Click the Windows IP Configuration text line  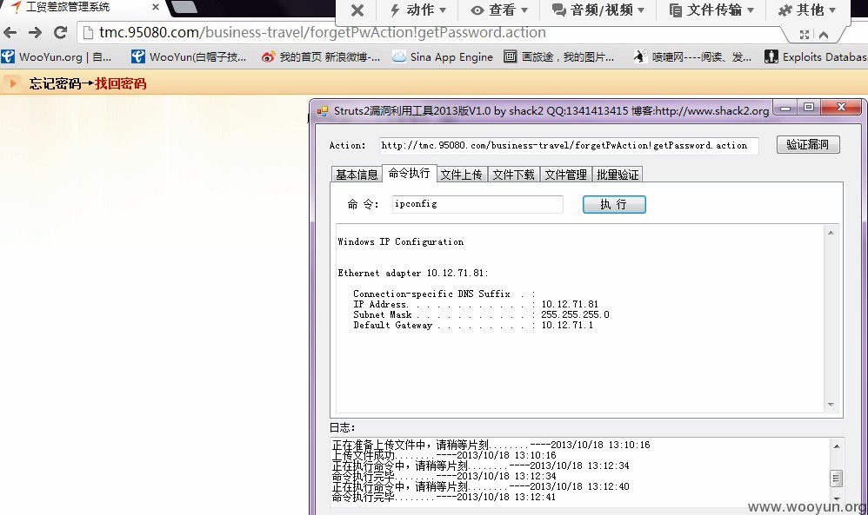pyautogui.click(x=401, y=241)
